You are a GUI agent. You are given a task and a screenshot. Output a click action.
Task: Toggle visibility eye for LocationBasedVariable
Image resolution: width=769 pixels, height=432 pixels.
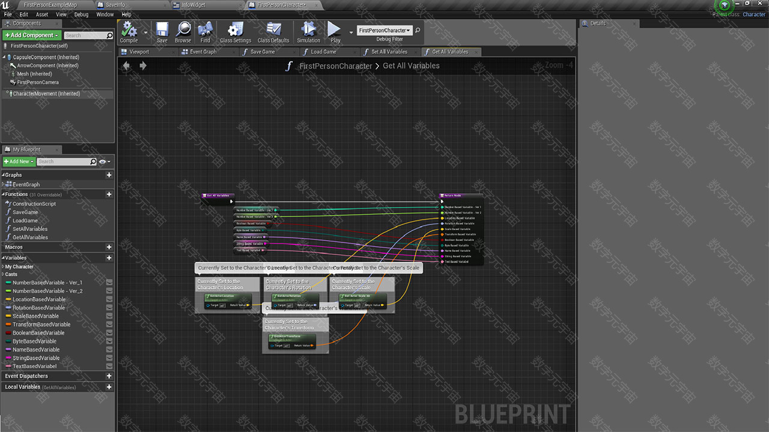click(x=109, y=299)
